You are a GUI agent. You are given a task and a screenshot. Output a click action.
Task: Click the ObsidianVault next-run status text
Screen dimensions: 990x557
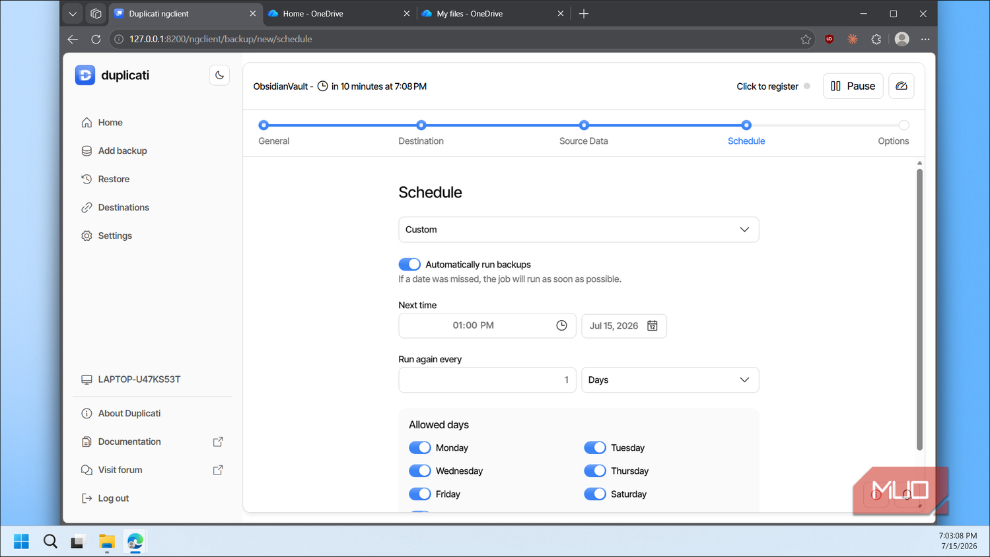(x=340, y=86)
